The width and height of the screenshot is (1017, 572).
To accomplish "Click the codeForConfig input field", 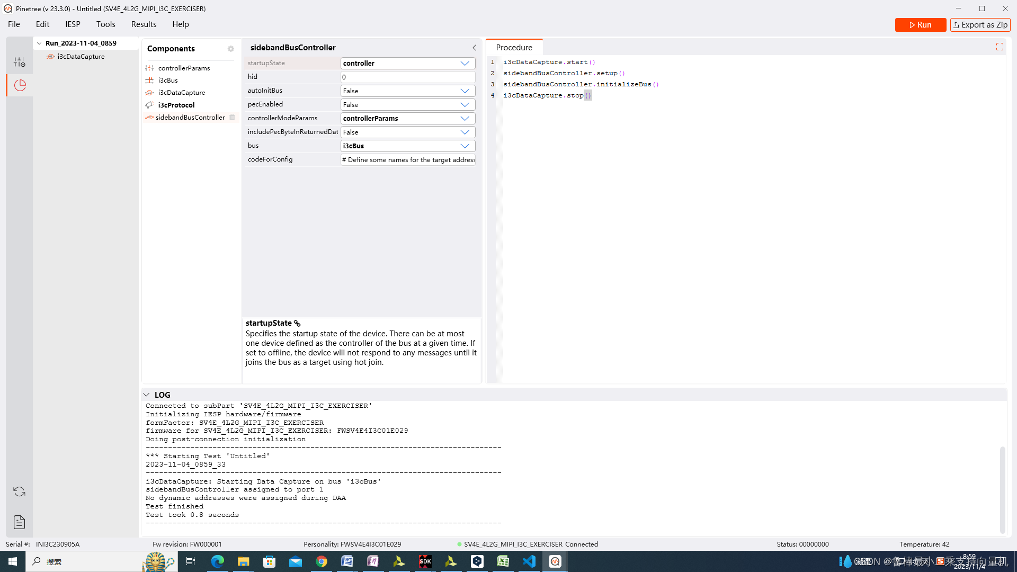I will click(x=408, y=159).
